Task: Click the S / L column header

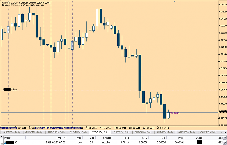Action: tap(139, 138)
